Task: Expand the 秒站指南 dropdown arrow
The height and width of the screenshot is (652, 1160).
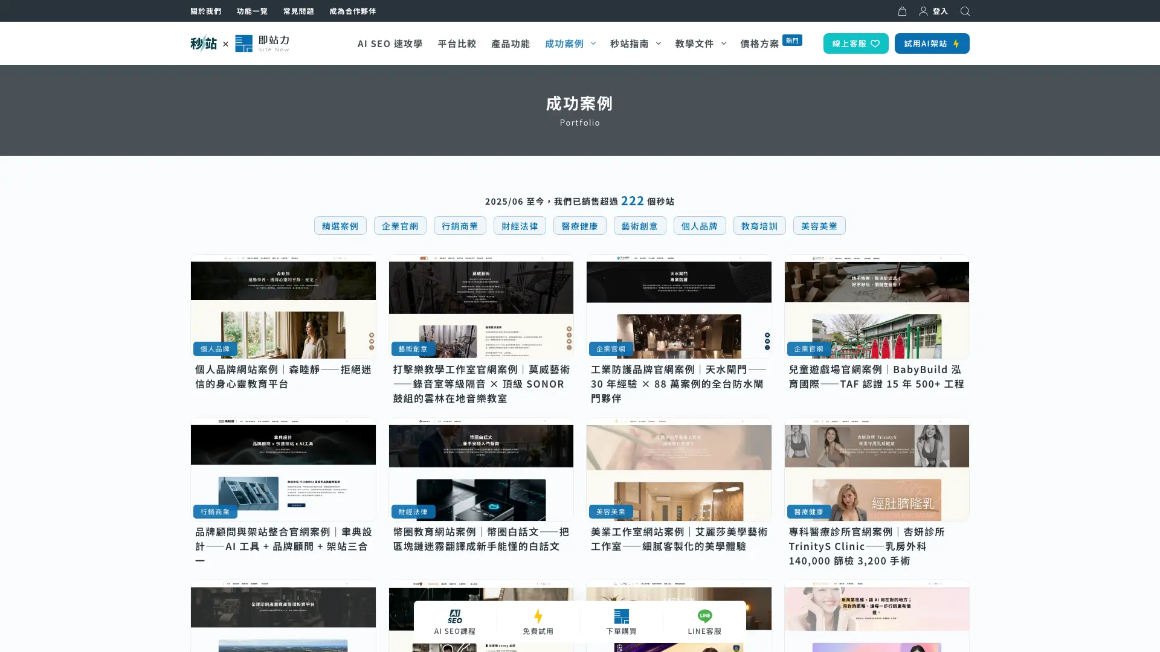Action: (659, 43)
